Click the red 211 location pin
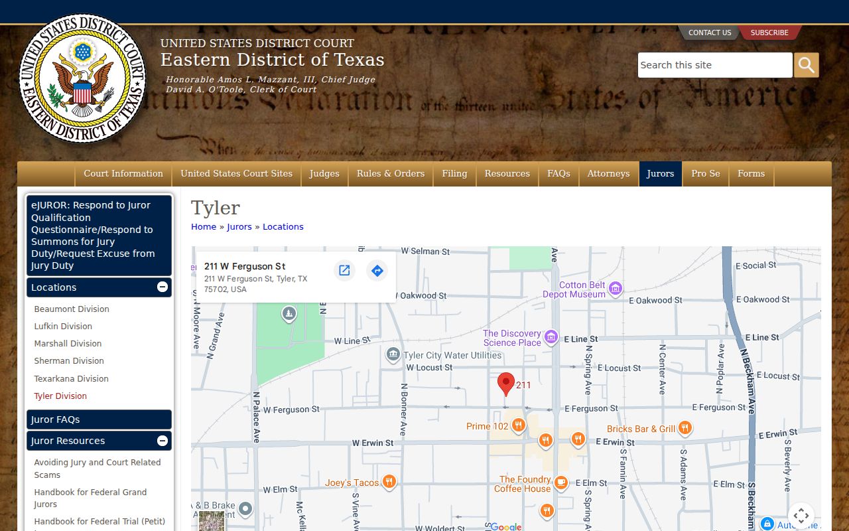Viewport: 849px width, 531px height. coord(506,384)
